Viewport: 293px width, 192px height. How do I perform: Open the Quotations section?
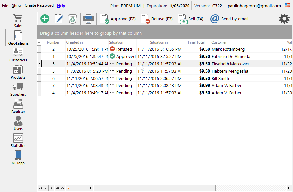(x=18, y=38)
